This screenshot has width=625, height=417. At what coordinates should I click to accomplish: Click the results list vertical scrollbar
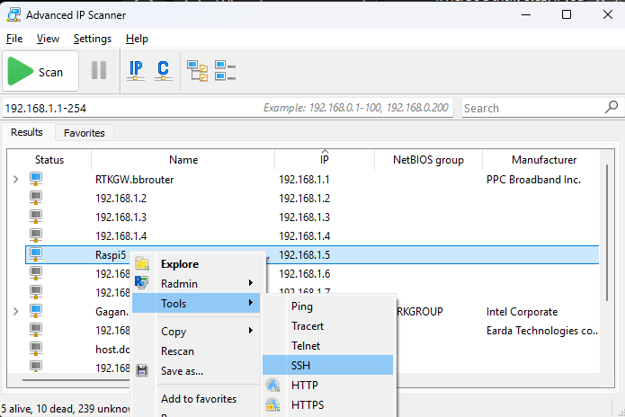607,233
